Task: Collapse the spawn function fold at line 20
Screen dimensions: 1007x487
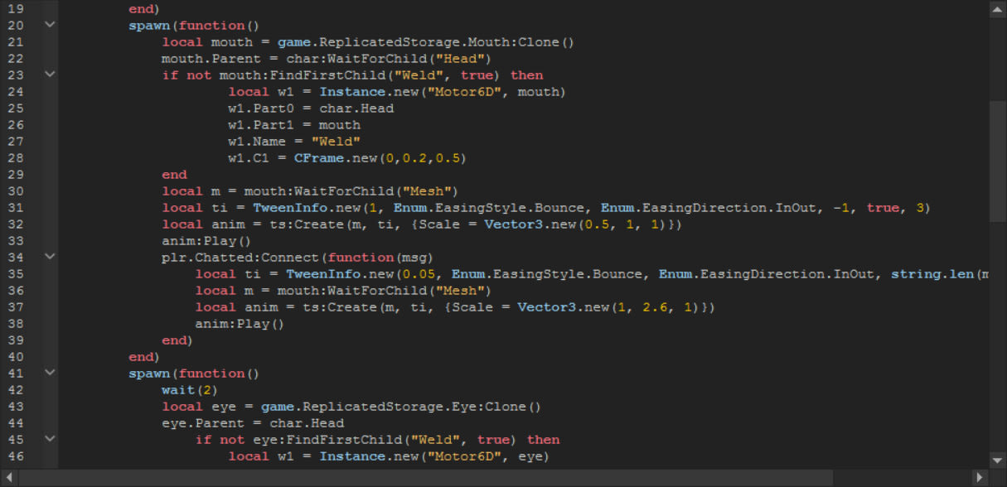Action: 50,24
